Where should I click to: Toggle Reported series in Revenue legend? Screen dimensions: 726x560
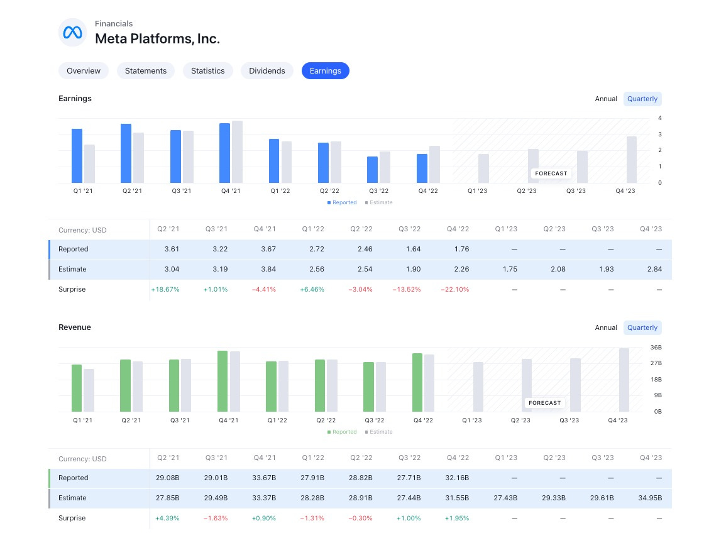342,432
